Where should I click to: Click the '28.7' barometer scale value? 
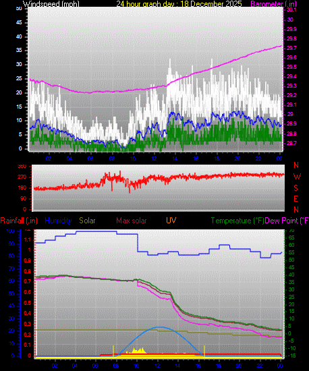click(x=291, y=144)
